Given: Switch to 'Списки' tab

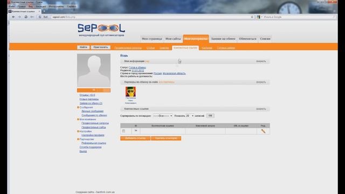Looking at the screenshot, I should [x=265, y=39].
